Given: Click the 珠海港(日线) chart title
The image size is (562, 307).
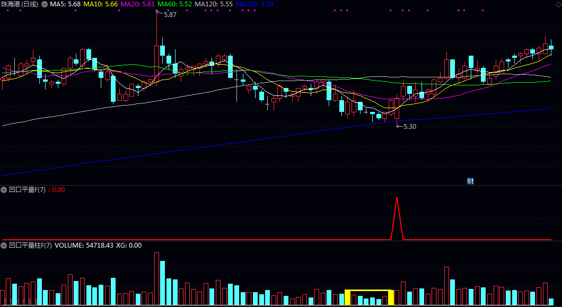Looking at the screenshot, I should pyautogui.click(x=20, y=4).
